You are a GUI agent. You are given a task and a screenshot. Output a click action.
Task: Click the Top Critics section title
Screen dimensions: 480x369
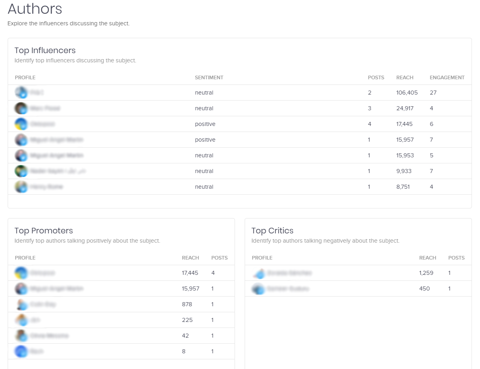point(272,231)
